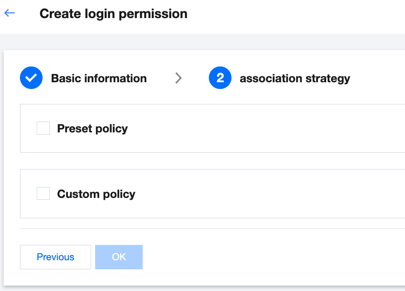The image size is (405, 291).
Task: Switch to the association strategy step
Action: (295, 78)
